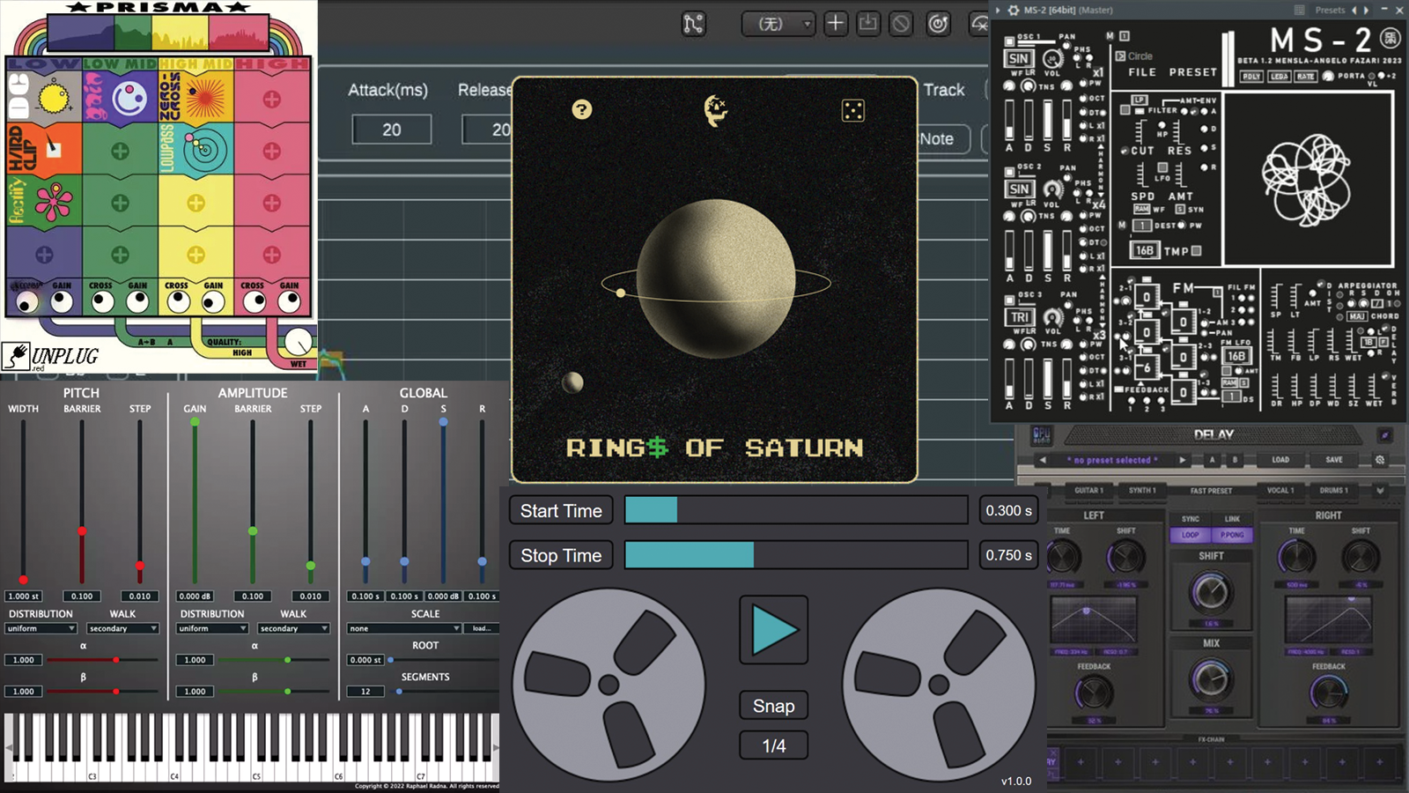Screen dimensions: 1409x793
Task: Open the Delay plugin settings gear
Action: tap(1381, 460)
